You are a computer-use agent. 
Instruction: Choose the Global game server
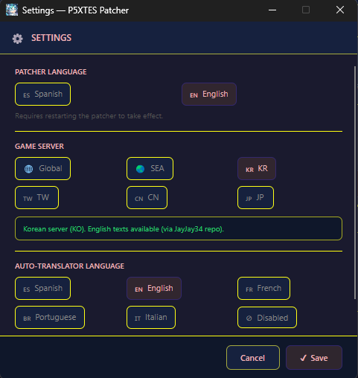[42, 168]
